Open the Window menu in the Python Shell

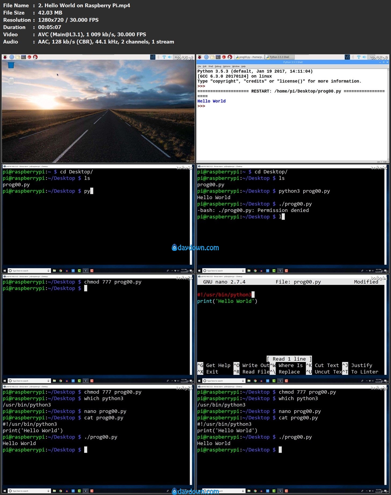click(236, 66)
